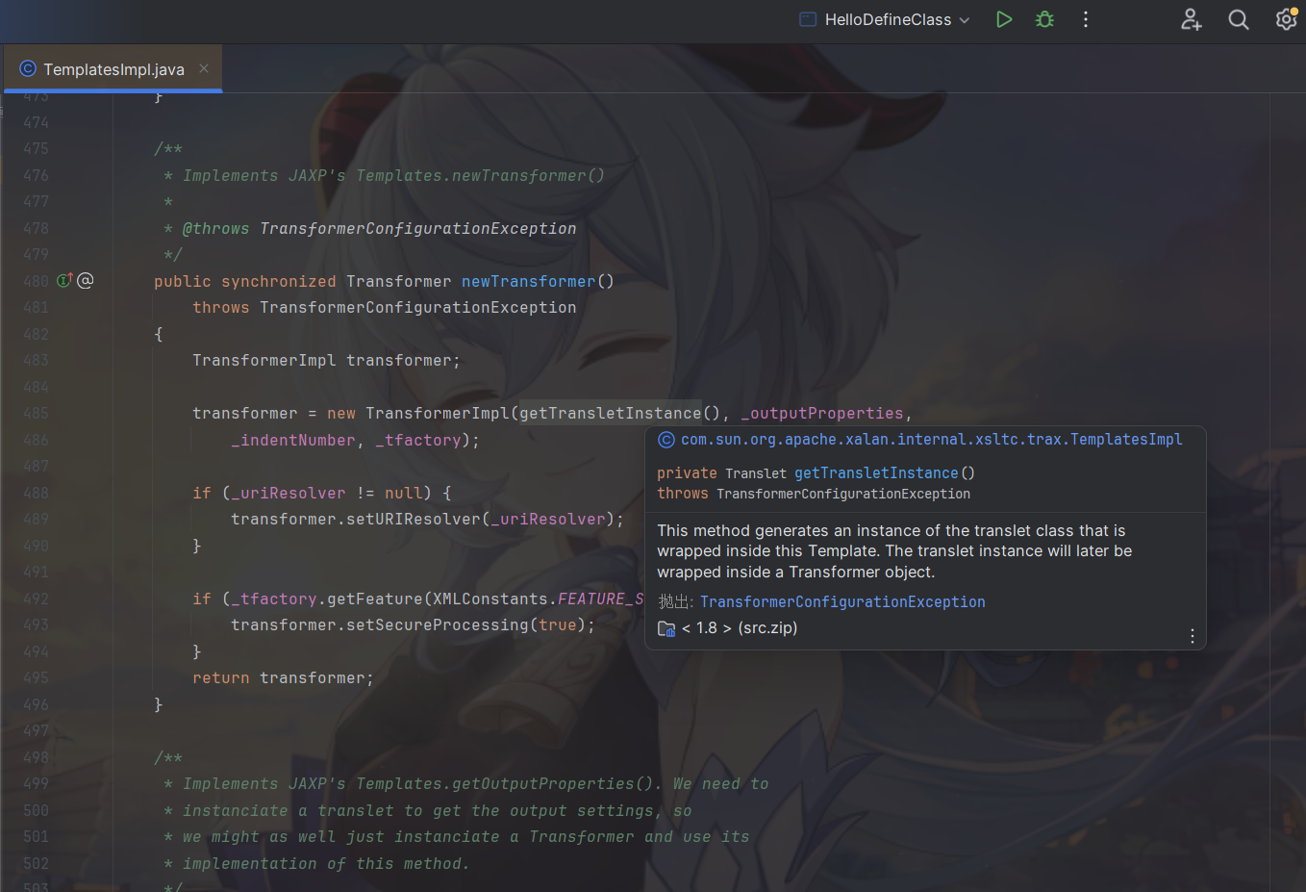
Task: Click the 'public synchronized' keywords on line 480
Action: 245,282
